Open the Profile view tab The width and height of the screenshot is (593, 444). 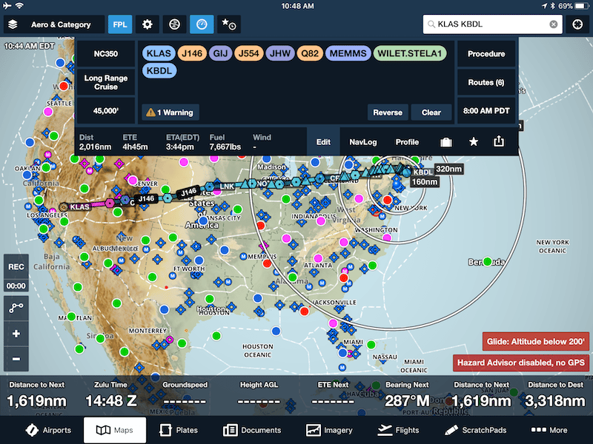[x=407, y=141]
